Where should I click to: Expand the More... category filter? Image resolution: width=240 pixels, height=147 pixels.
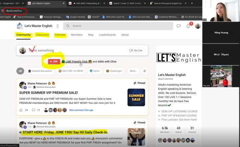(x=133, y=71)
